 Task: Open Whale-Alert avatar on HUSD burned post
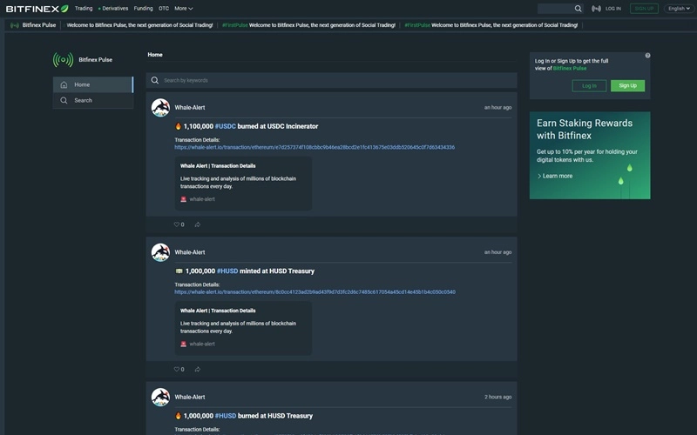pos(160,397)
